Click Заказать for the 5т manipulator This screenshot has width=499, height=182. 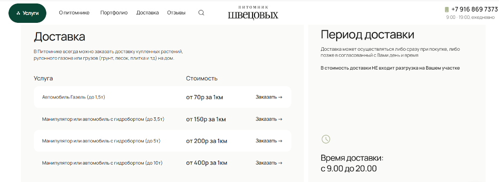point(269,141)
